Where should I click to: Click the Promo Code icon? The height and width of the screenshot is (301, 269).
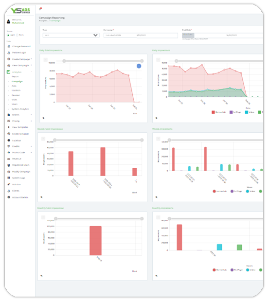(9, 152)
